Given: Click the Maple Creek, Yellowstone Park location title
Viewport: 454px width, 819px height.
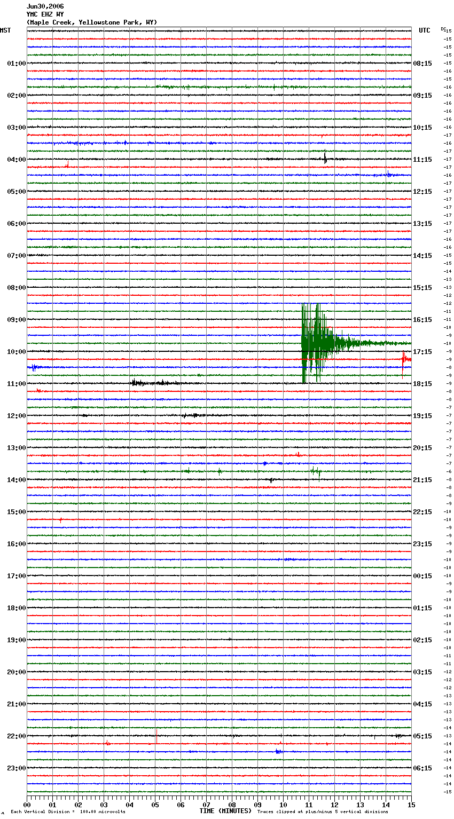Looking at the screenshot, I should click(x=92, y=22).
